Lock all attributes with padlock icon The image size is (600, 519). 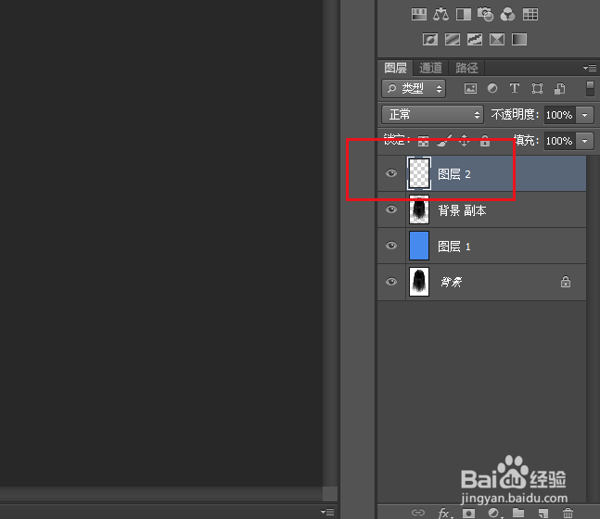coord(485,141)
